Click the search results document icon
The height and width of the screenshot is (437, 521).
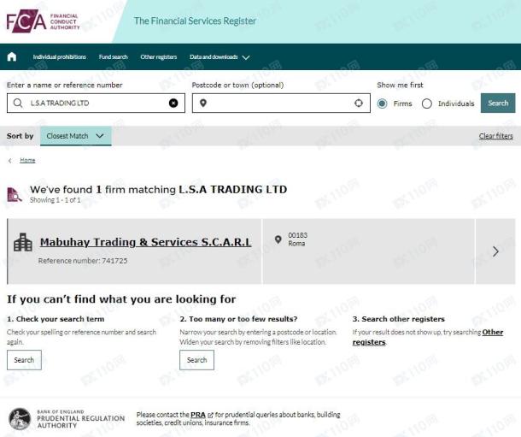pos(15,195)
